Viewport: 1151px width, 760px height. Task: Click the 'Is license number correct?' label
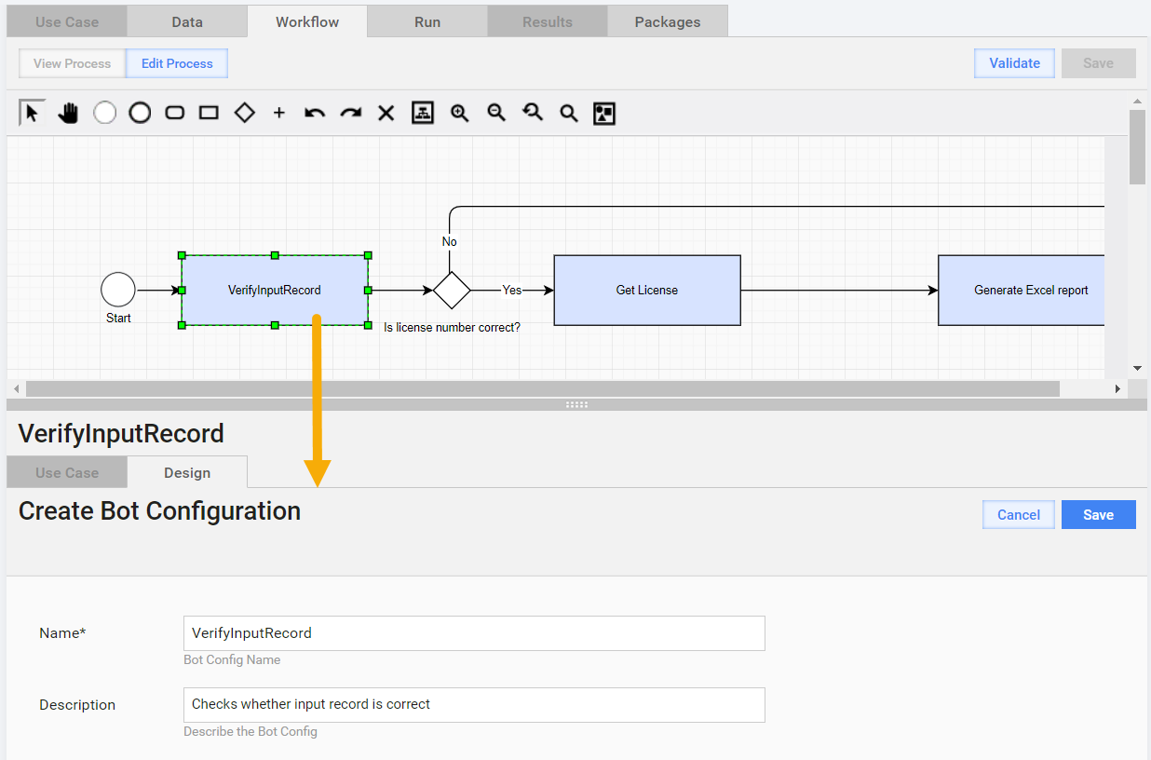coord(452,328)
